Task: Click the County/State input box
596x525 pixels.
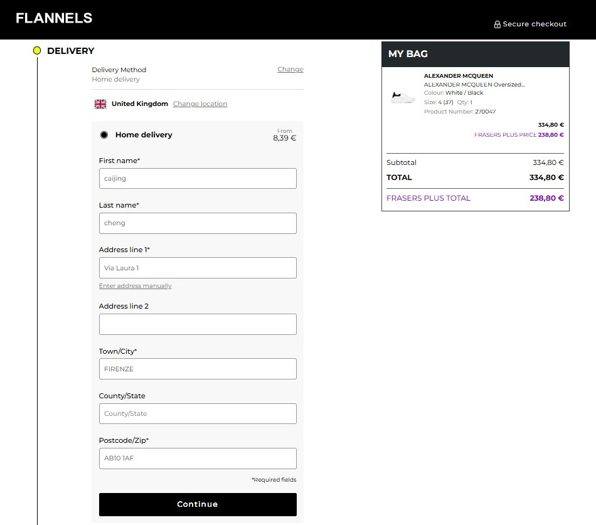Action: (x=198, y=413)
